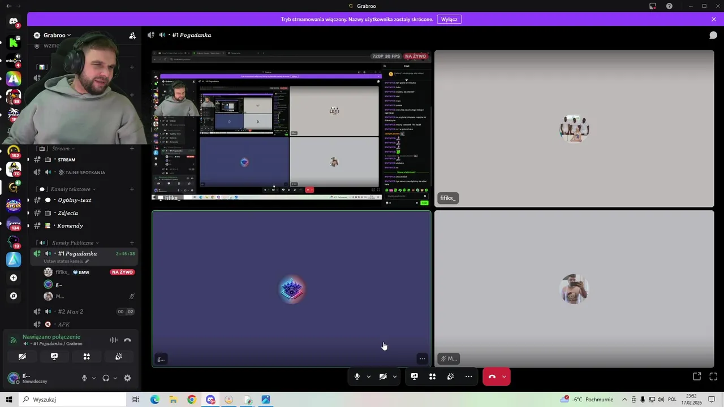This screenshot has width=724, height=407.
Task: Open camera options in call bar
Action: [x=395, y=376]
